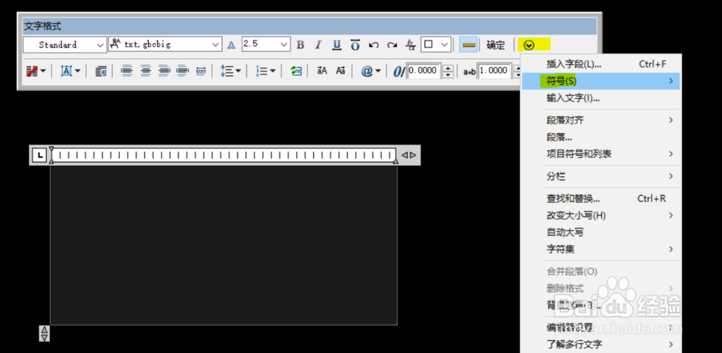Viewport: 722px width, 353px height.
Task: Click the stack fraction icon
Action: 410,45
